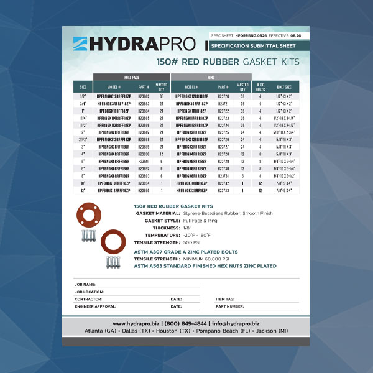Click the '150# RED RUBBER GASKET KITS' main title
This screenshot has height=373, width=373.
(x=228, y=62)
